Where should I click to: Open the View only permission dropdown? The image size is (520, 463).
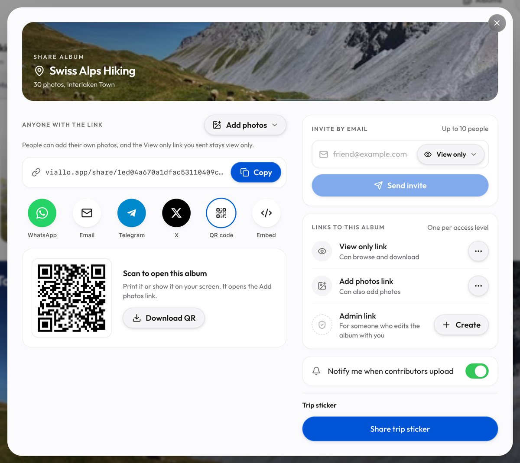[451, 154]
